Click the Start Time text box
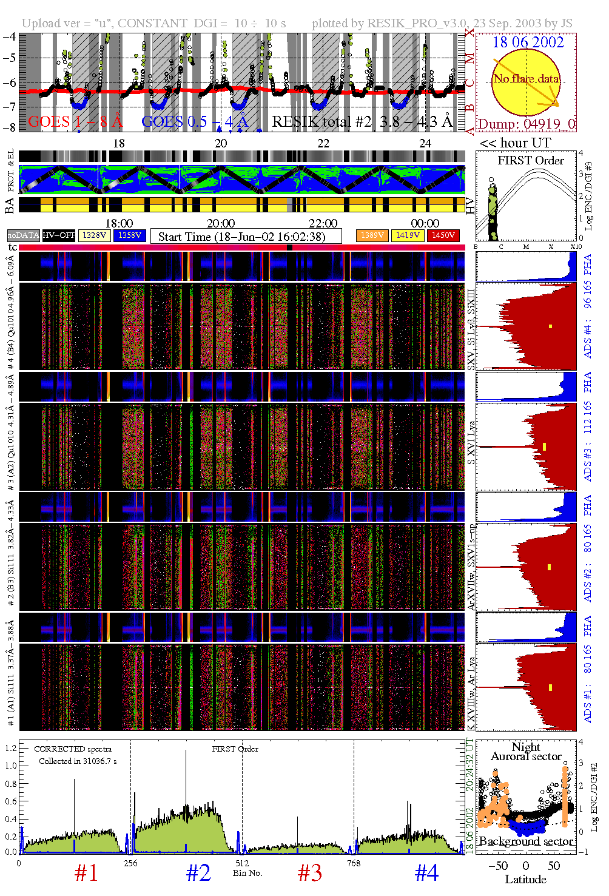Image resolution: width=609 pixels, height=896 pixels. click(x=246, y=236)
